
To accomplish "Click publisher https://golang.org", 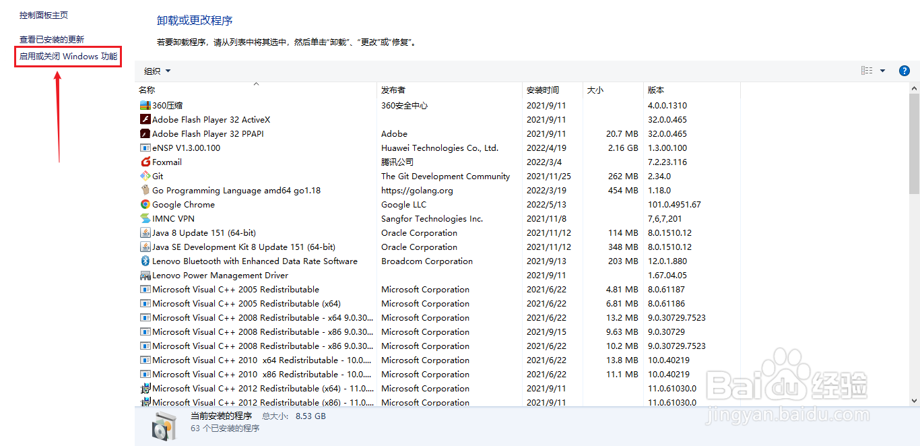I will [417, 190].
